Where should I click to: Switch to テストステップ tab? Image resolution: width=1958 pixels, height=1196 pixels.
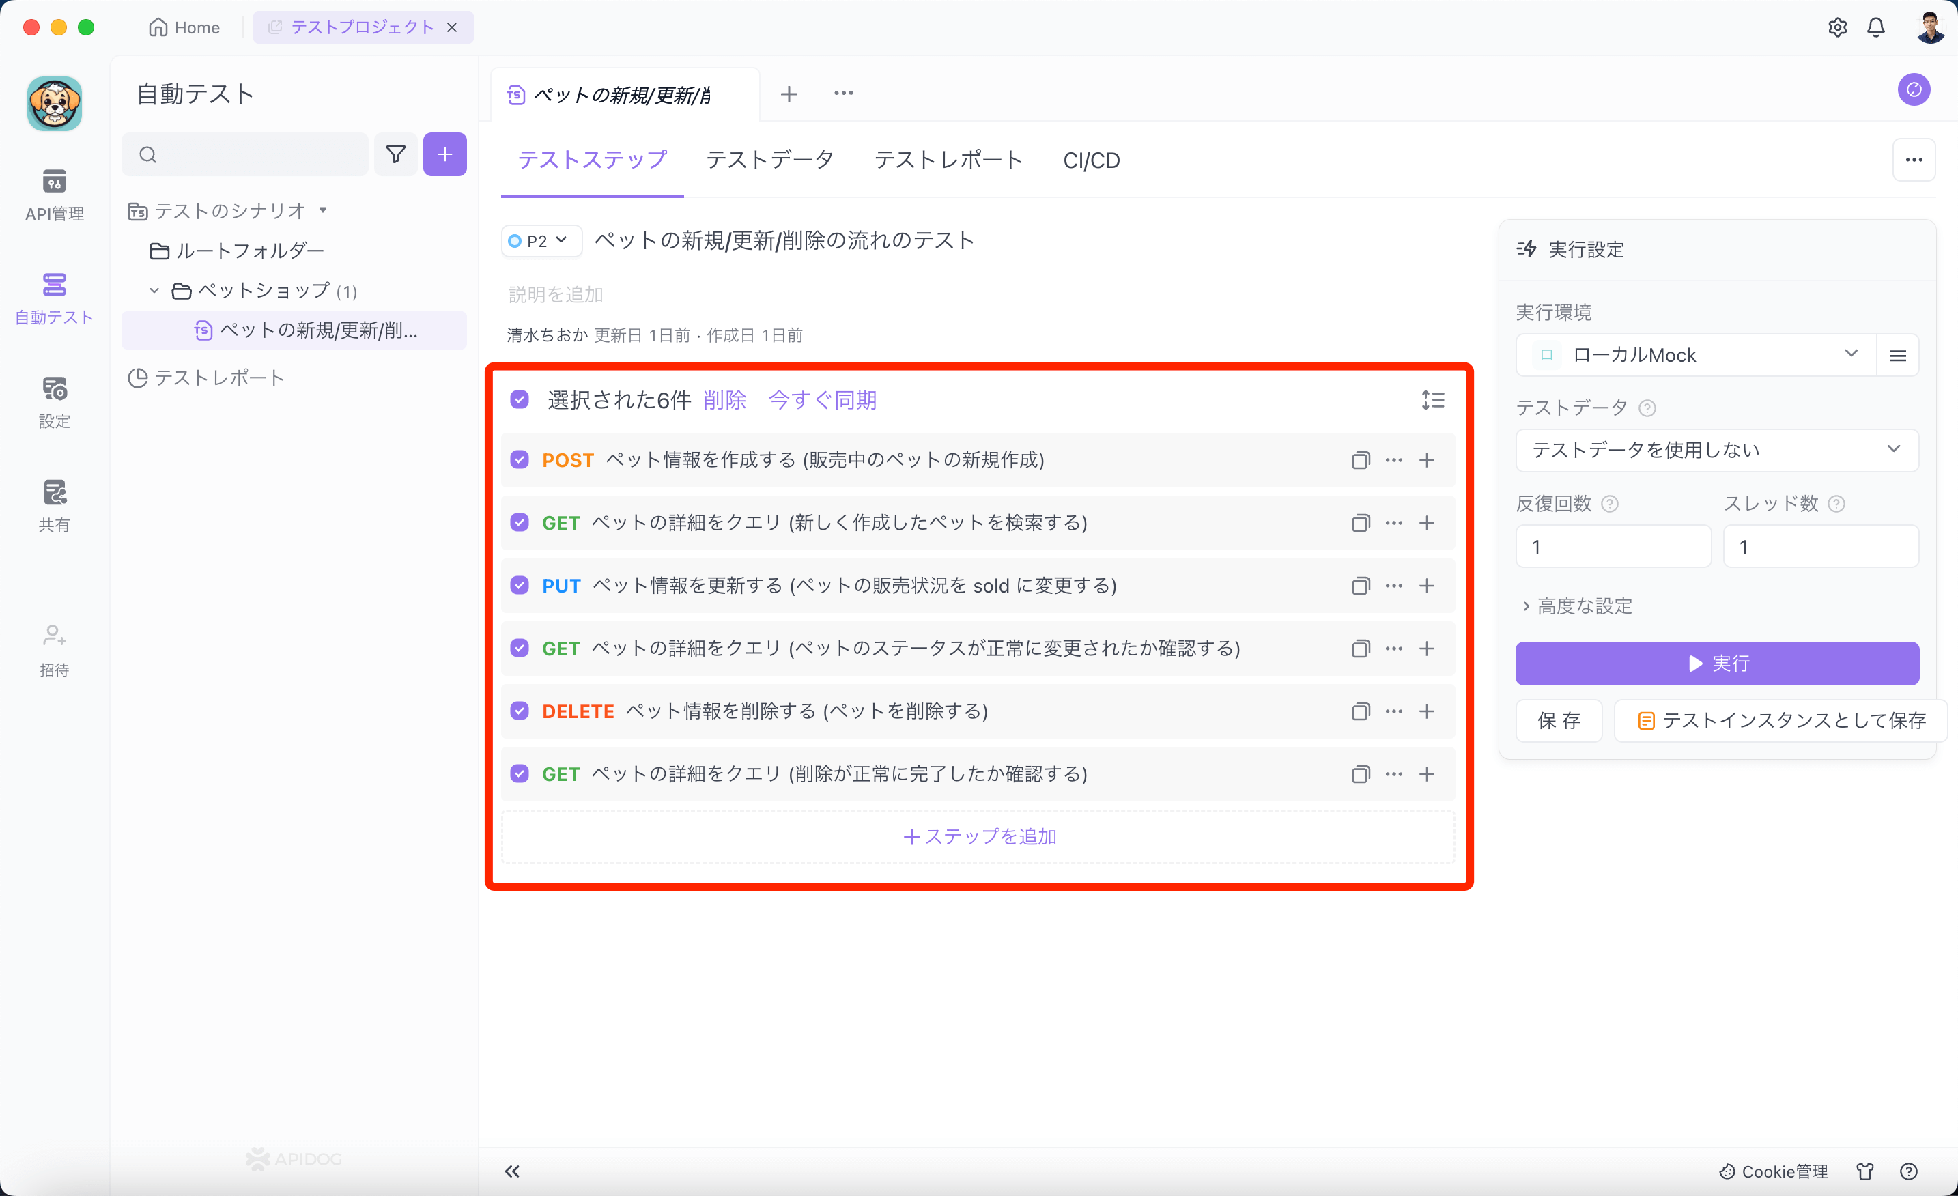tap(592, 160)
